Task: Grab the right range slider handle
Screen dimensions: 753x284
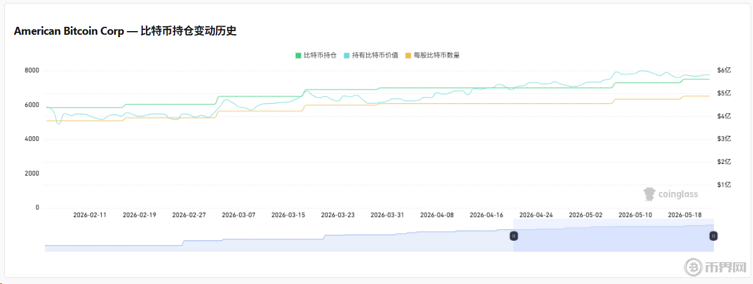Action: 713,236
